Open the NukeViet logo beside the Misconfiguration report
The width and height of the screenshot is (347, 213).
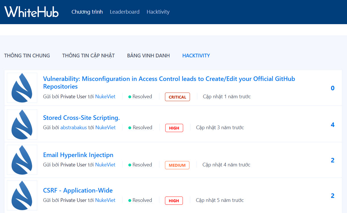click(x=22, y=88)
